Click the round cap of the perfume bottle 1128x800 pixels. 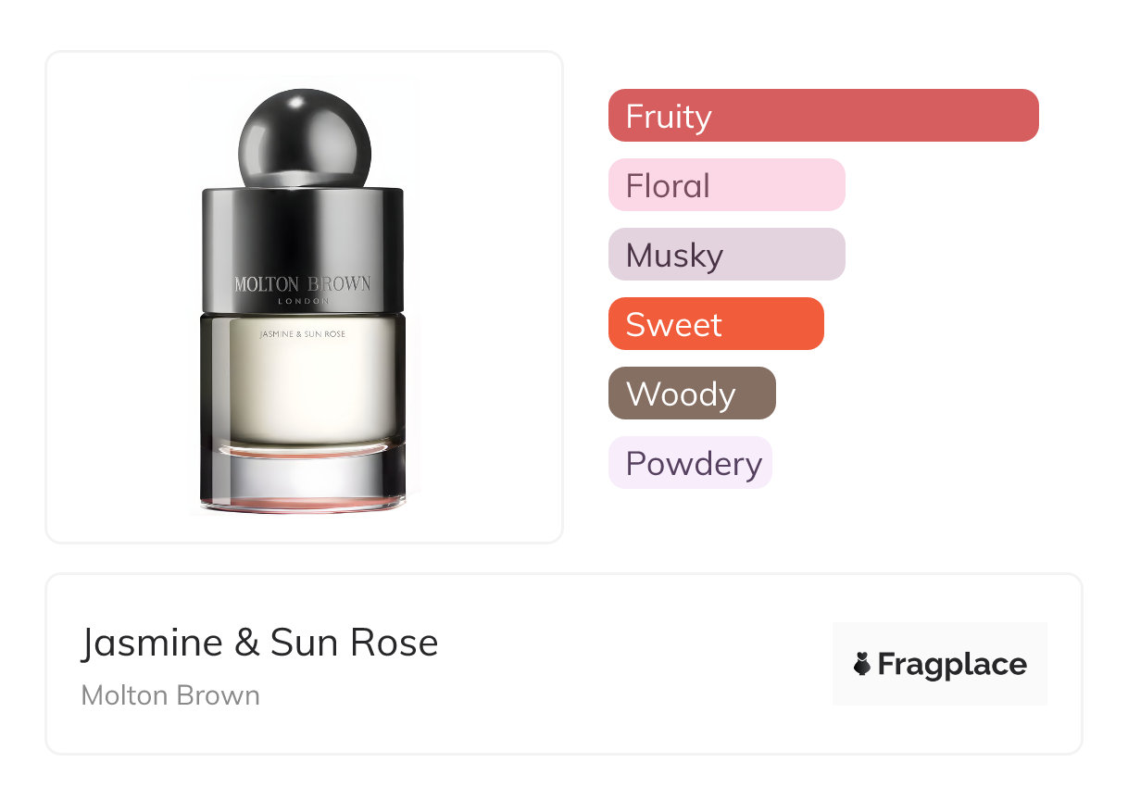coord(304,139)
